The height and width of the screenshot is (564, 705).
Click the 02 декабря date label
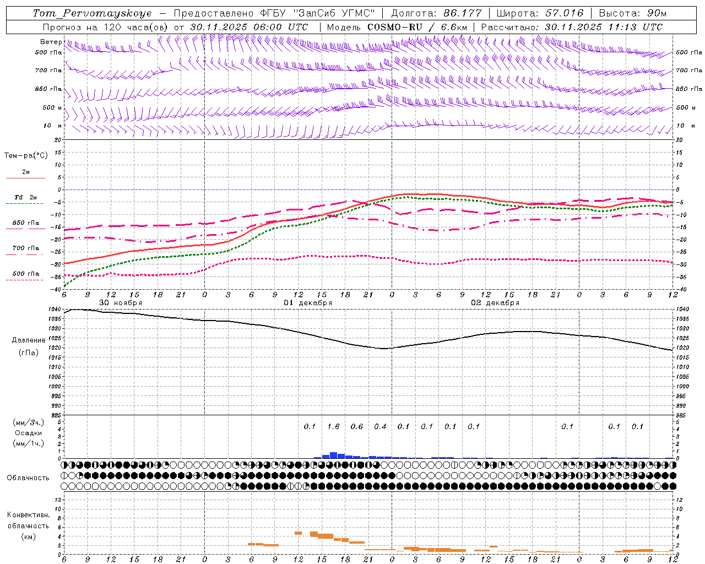pos(495,303)
